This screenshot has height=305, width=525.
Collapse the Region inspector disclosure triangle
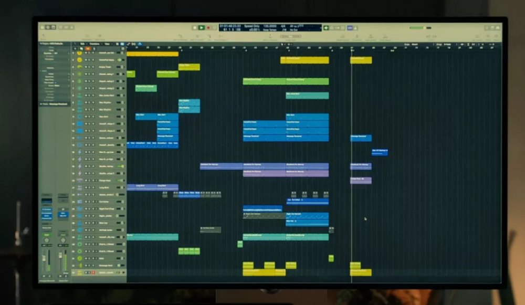point(41,44)
